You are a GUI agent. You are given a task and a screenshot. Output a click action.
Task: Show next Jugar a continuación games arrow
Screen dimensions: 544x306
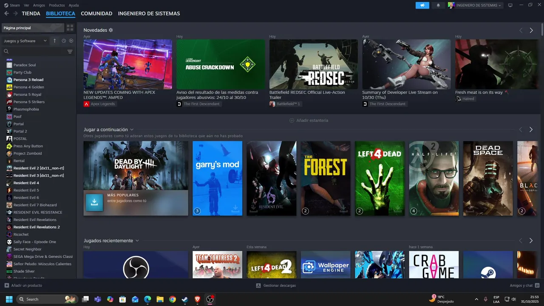(531, 130)
